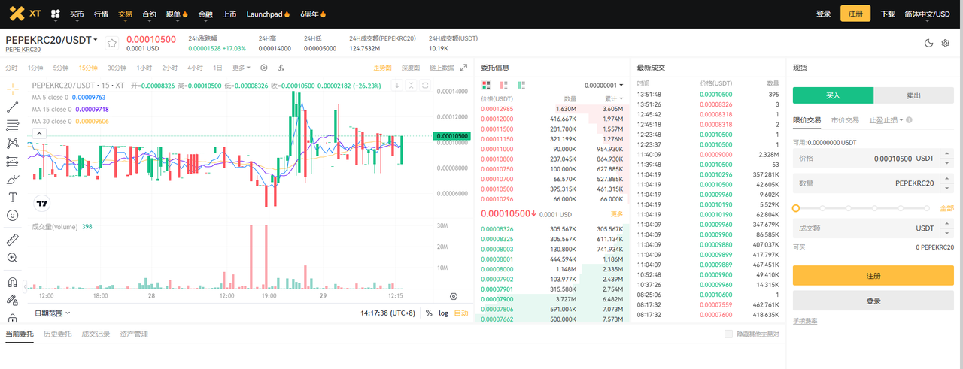The width and height of the screenshot is (963, 369).
Task: Open page settings gear icon
Action: point(946,43)
